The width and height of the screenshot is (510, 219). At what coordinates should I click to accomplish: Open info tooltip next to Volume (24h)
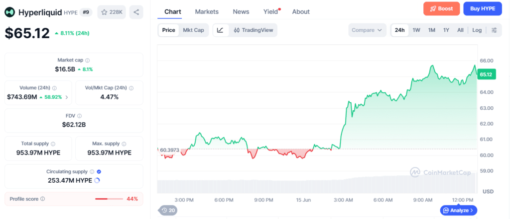[54, 88]
